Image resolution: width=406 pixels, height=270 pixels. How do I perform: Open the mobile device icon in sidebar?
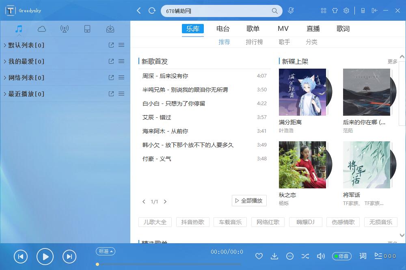(x=87, y=29)
